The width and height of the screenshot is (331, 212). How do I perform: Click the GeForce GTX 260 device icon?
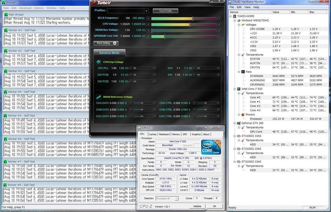pos(239,123)
